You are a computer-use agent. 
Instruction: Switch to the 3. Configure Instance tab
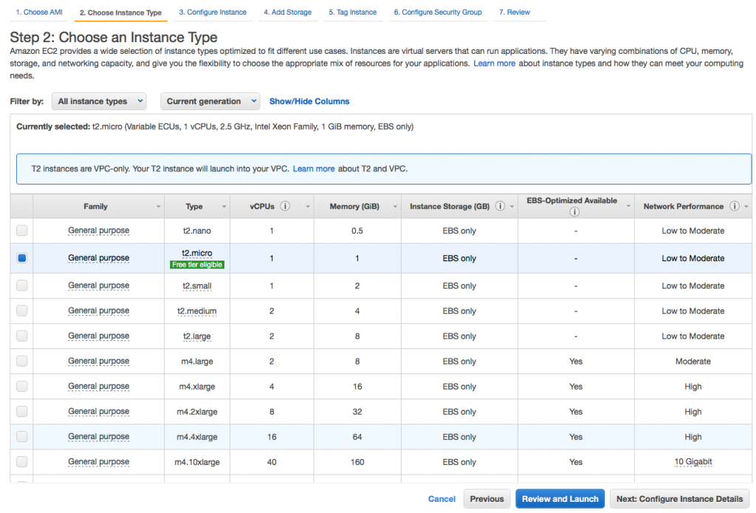point(213,12)
